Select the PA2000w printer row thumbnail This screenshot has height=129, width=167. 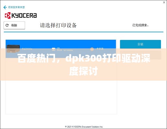[x=13, y=49]
